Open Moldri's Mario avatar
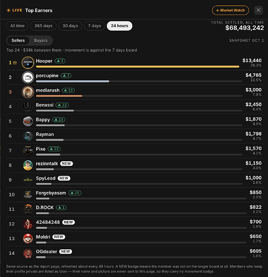Screen dimensions: 268x277 (28, 238)
